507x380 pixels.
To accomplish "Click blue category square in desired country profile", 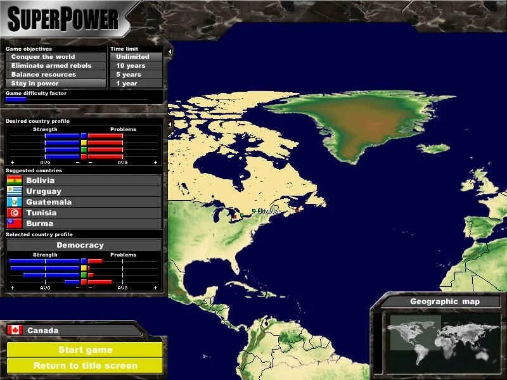I will 84,136.
